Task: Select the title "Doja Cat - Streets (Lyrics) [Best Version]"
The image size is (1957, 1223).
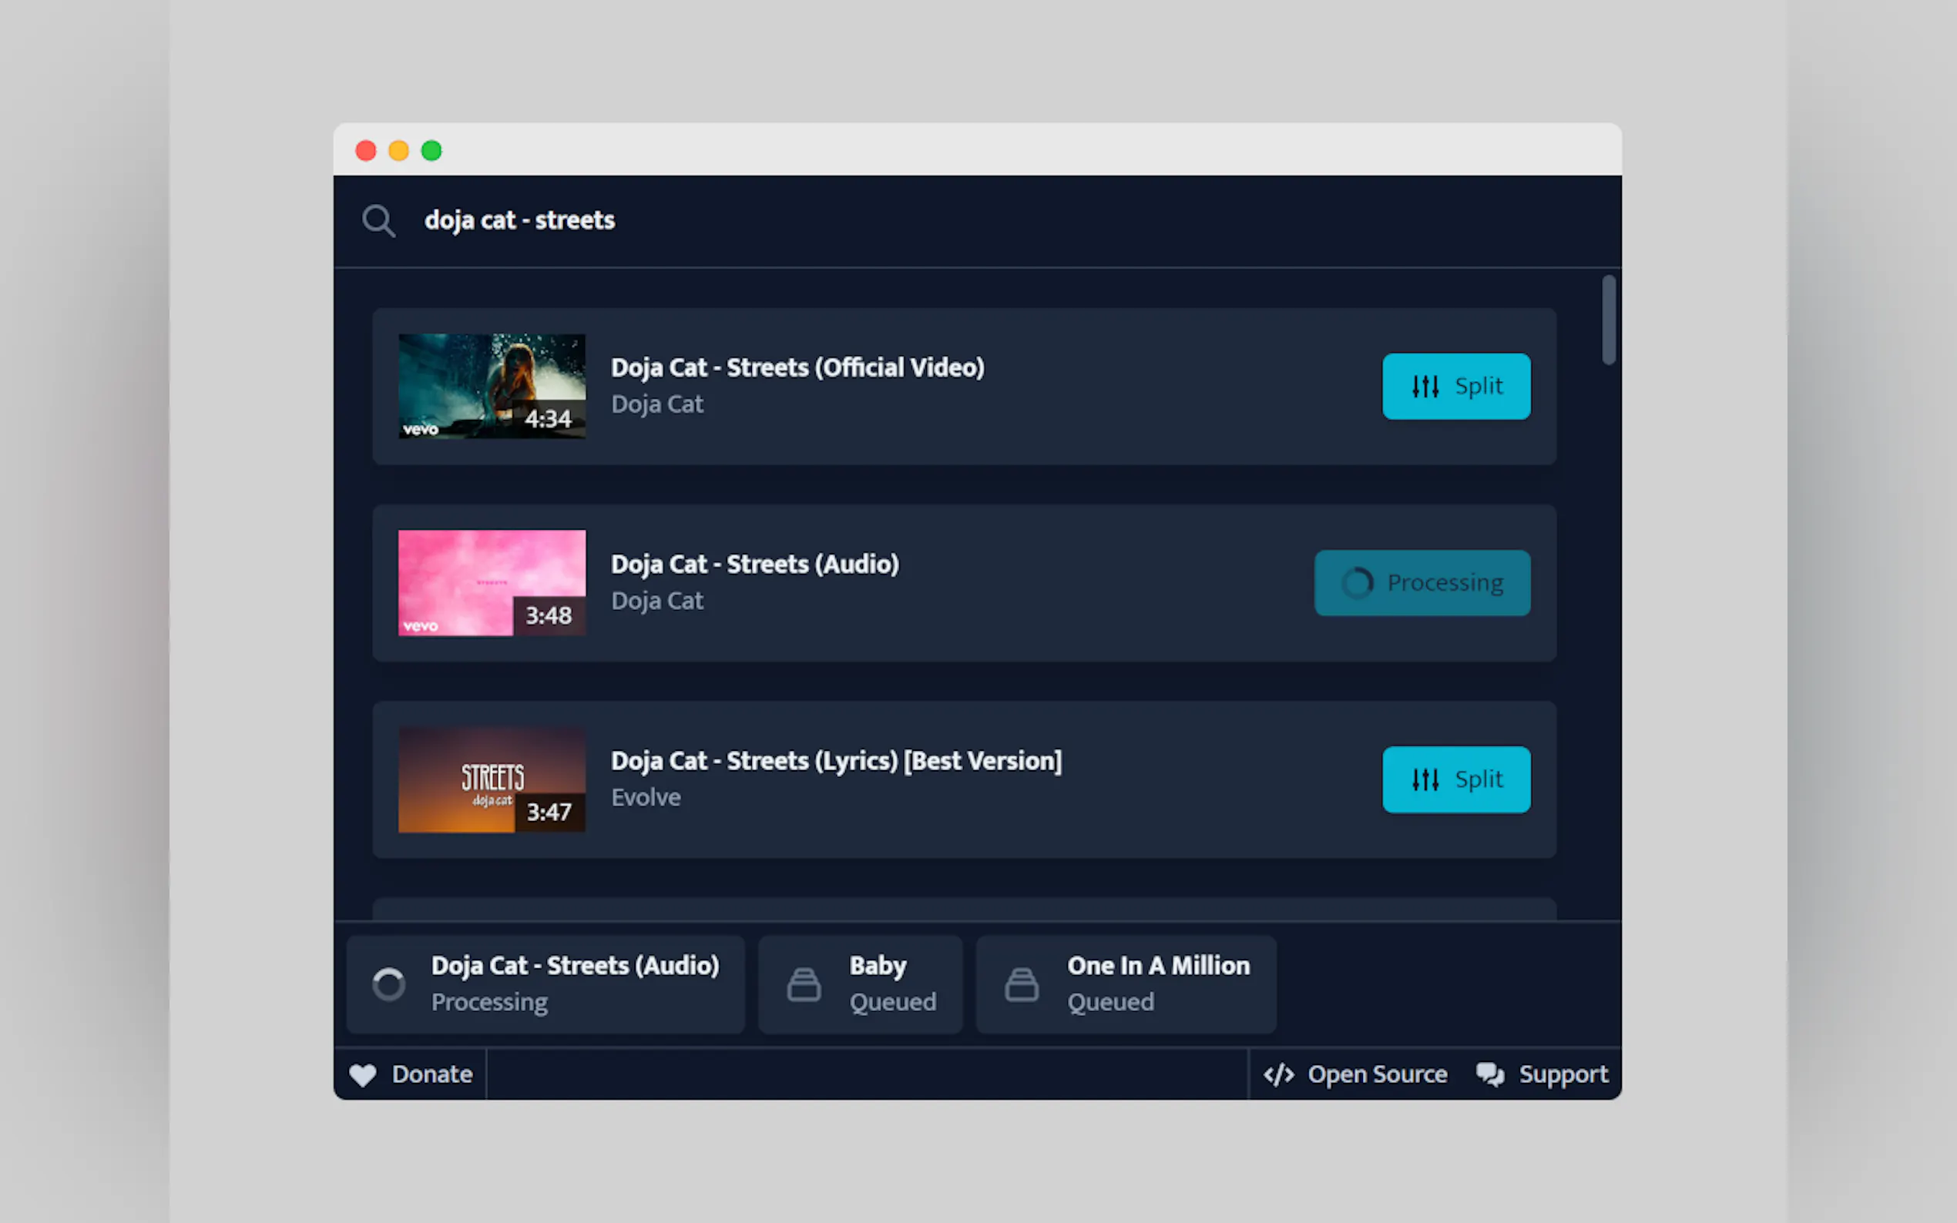Action: click(x=837, y=760)
